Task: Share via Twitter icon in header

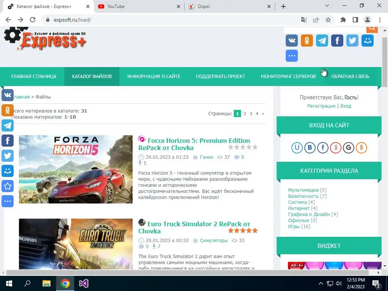Action: (x=352, y=41)
